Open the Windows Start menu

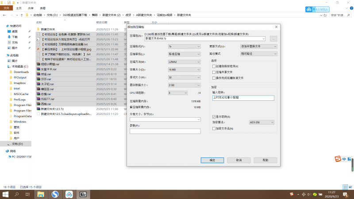pyautogui.click(x=6, y=194)
